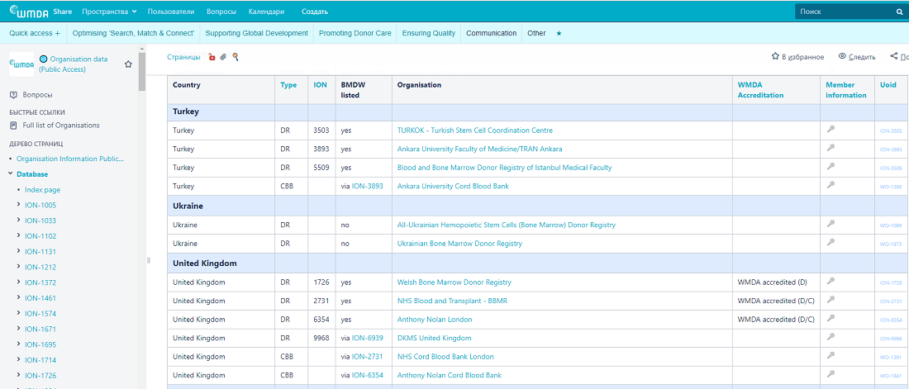909x389 pixels.
Task: Open member info key for DKMS United Kingdom row
Action: 830,337
